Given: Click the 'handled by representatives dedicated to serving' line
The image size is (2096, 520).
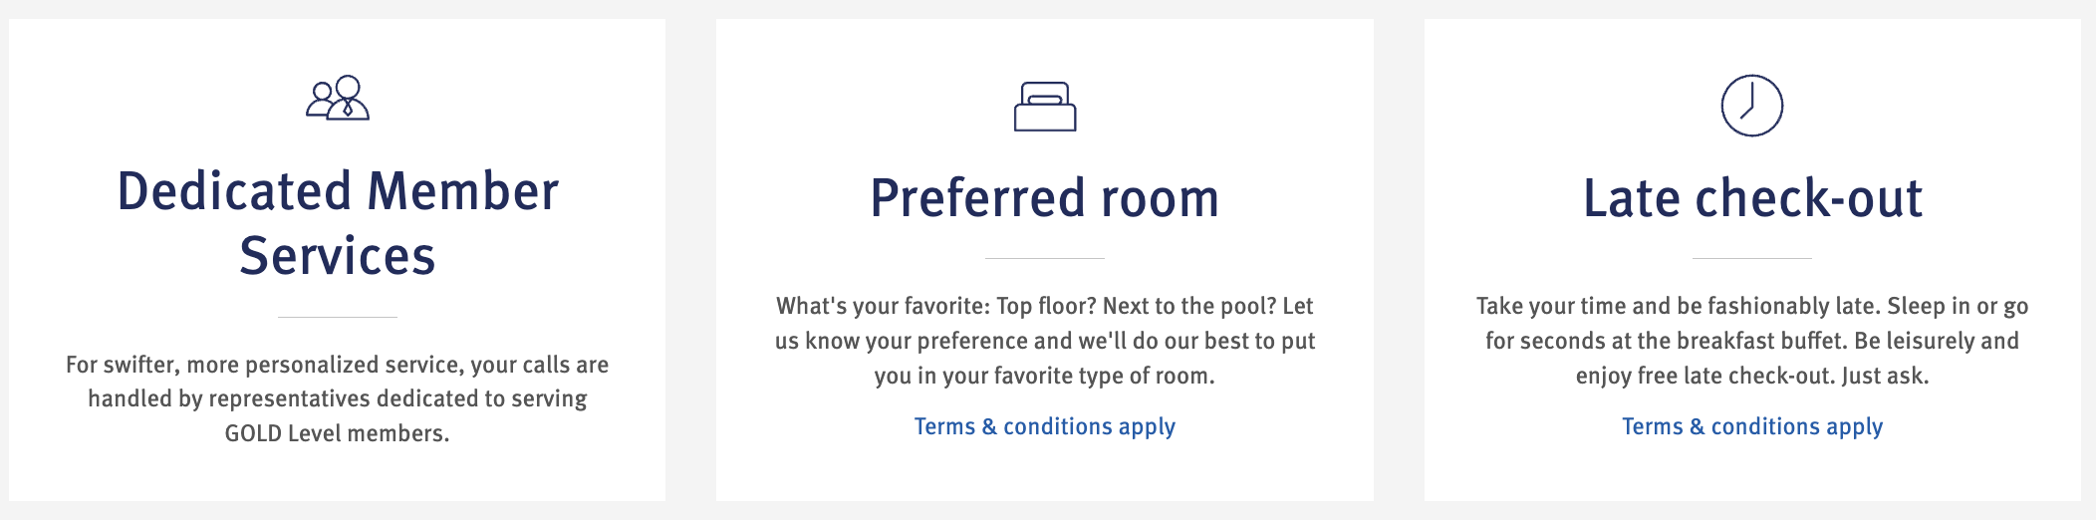Looking at the screenshot, I should tap(338, 398).
